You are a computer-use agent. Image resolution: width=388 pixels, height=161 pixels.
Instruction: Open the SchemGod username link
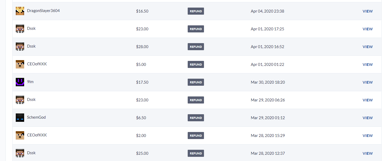pos(36,117)
